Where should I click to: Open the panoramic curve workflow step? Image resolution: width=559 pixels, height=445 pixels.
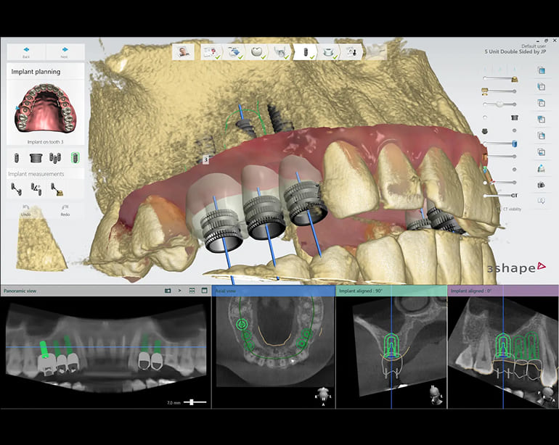pyautogui.click(x=281, y=52)
